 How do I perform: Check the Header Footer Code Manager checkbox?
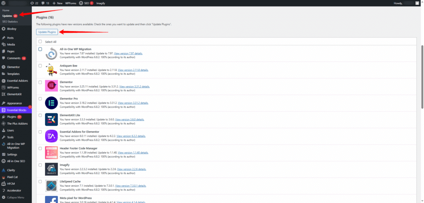40,148
